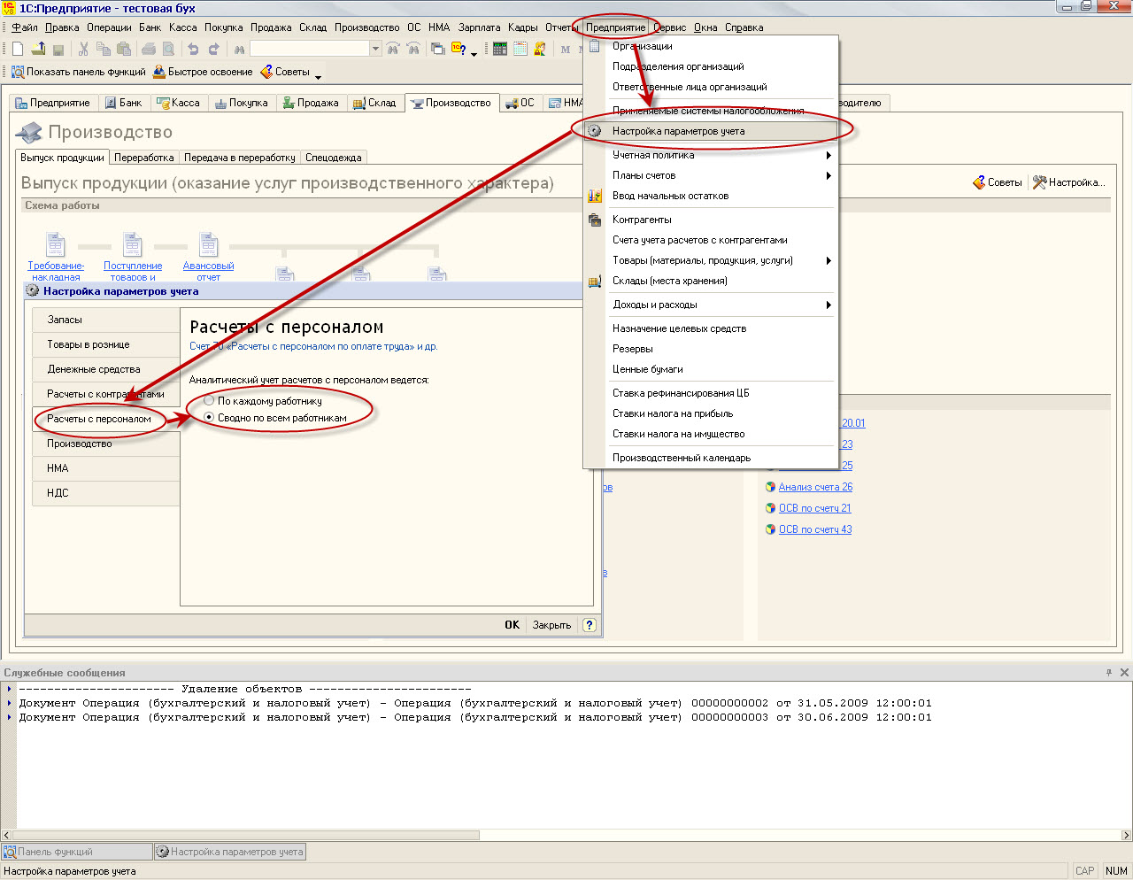
Task: Switch to the 'Переработка' tab
Action: click(144, 158)
